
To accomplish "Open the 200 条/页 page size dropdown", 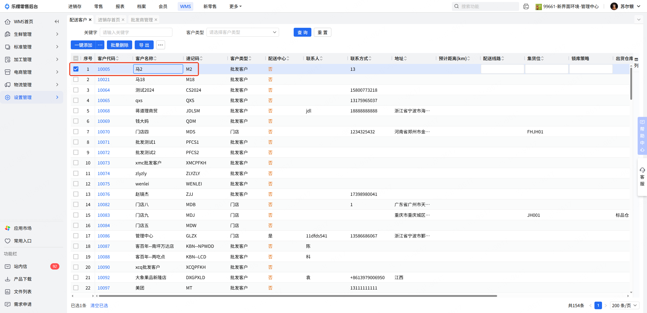I will [624, 305].
